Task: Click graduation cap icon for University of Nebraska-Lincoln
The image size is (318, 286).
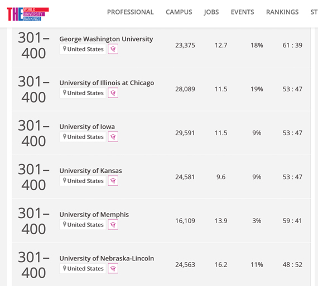Action: (113, 269)
